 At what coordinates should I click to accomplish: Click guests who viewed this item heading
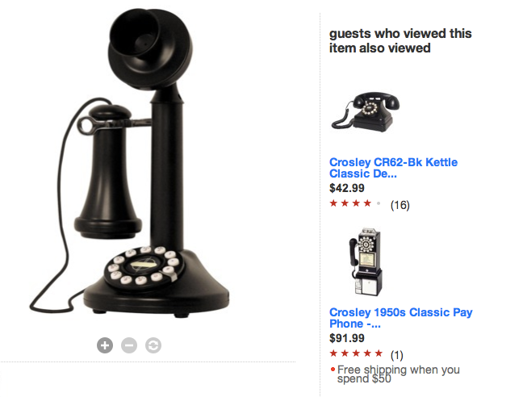400,40
